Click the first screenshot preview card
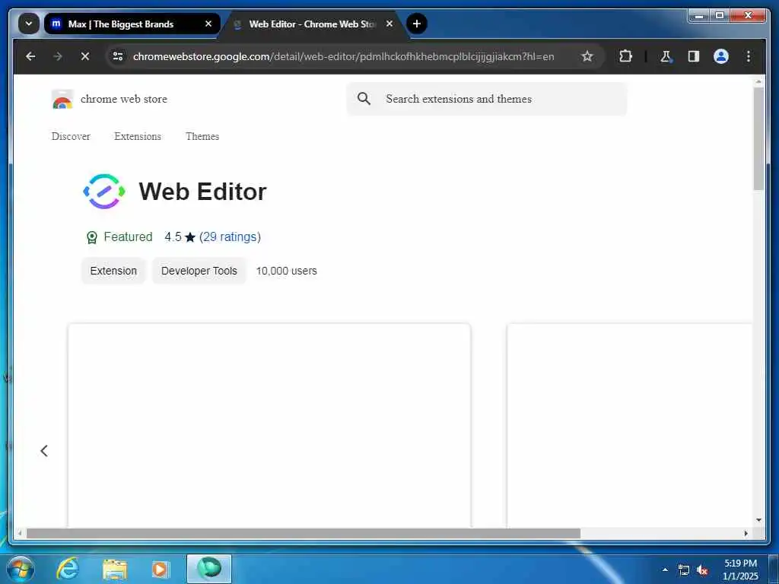This screenshot has height=584, width=779. pos(269,426)
